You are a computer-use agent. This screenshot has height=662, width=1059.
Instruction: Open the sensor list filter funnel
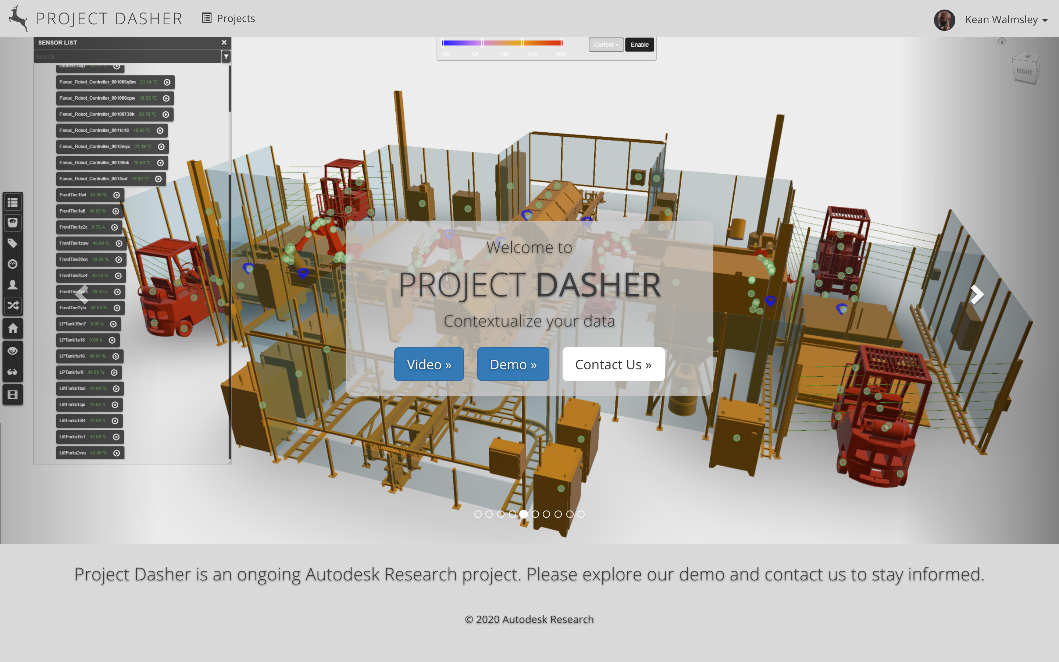(226, 57)
